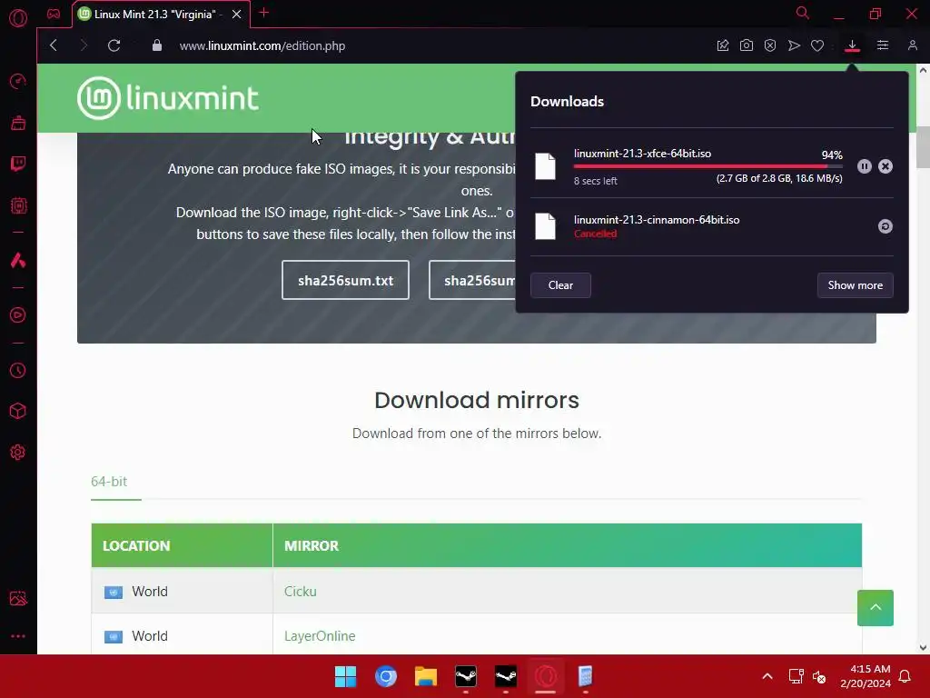Show hidden system tray icons
Image resolution: width=930 pixels, height=698 pixels.
click(767, 676)
